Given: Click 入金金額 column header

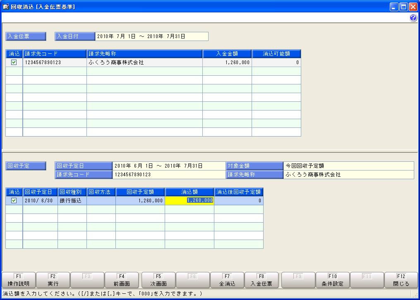Looking at the screenshot, I should coord(227,54).
